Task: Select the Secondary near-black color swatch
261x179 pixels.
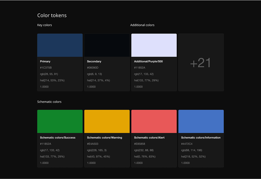Action: click(x=107, y=45)
